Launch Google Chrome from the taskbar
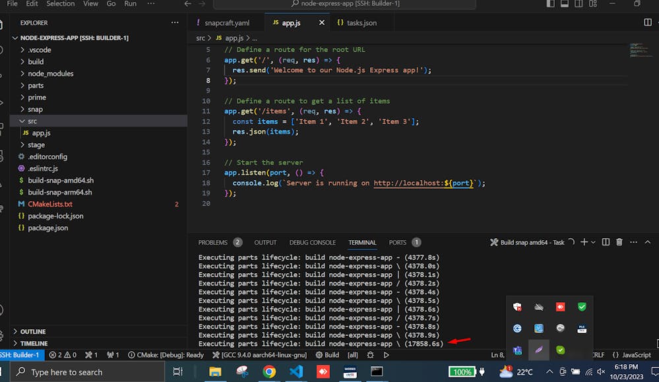 tap(269, 371)
